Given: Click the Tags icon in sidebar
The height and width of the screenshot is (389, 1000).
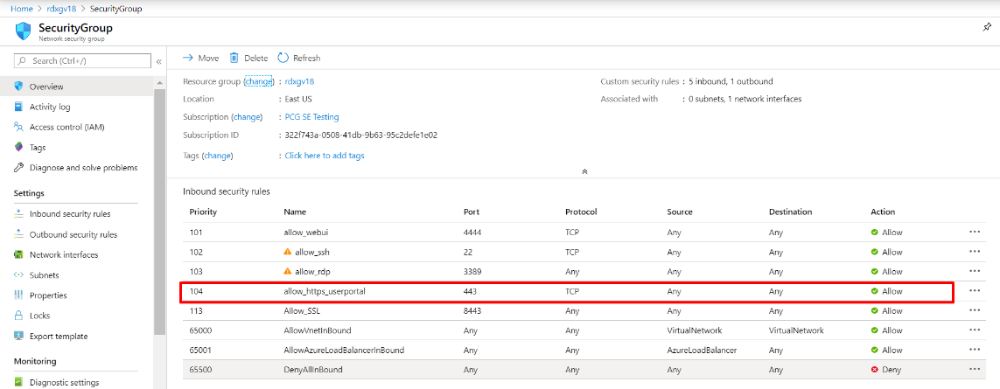Looking at the screenshot, I should point(19,147).
